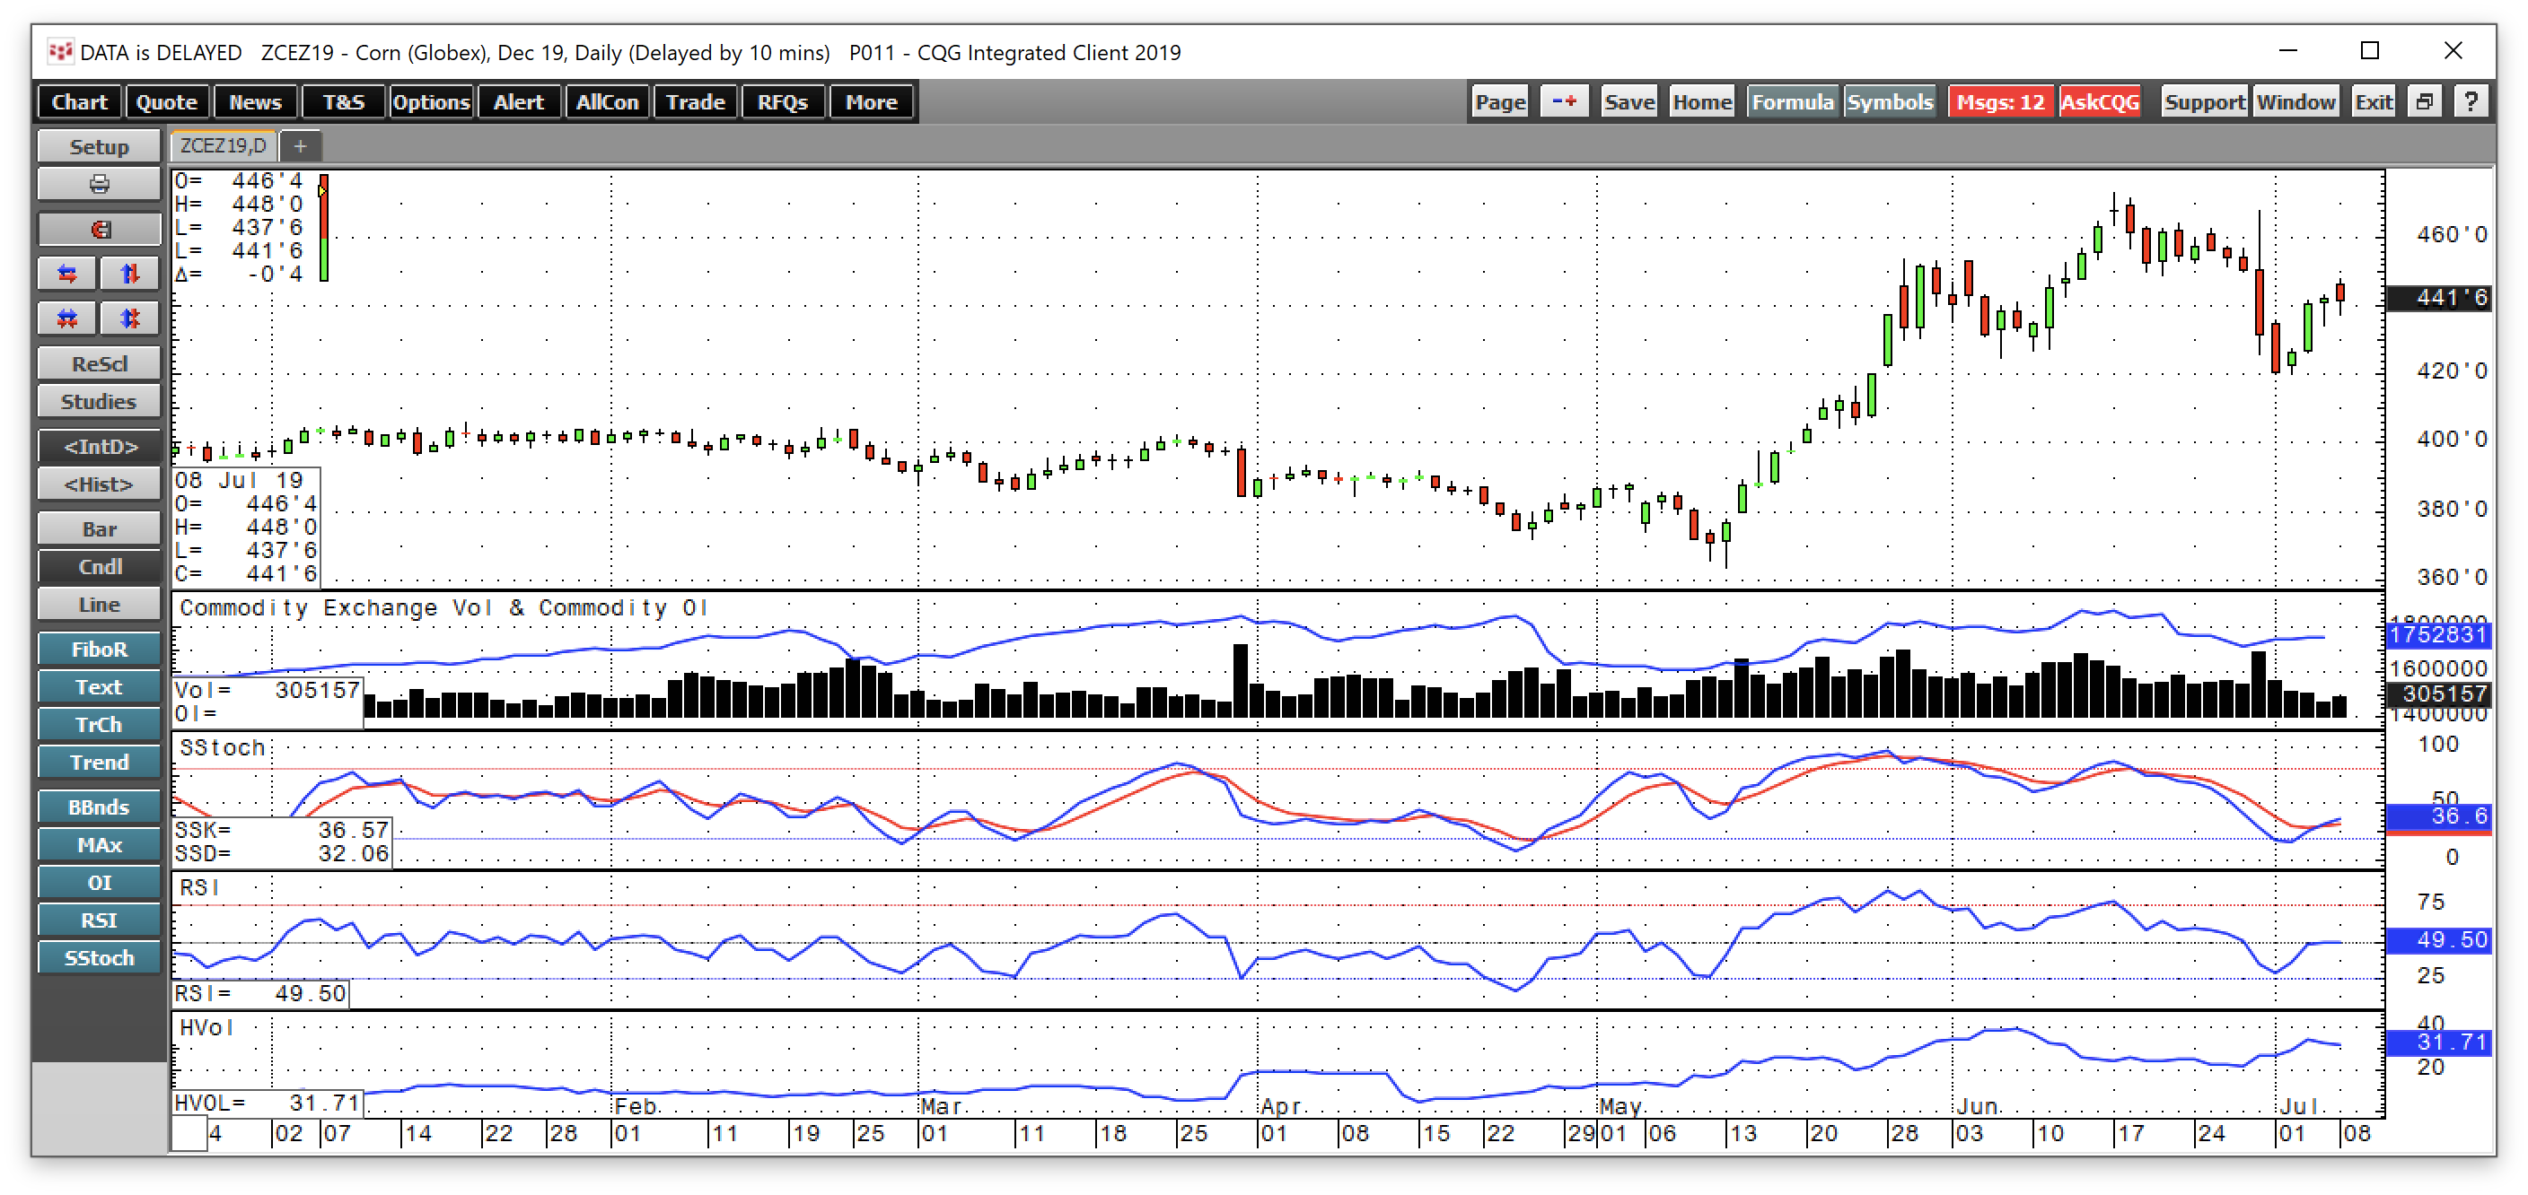Viewport: 2528px width, 1195px height.
Task: Click the Exit button
Action: [x=2373, y=102]
